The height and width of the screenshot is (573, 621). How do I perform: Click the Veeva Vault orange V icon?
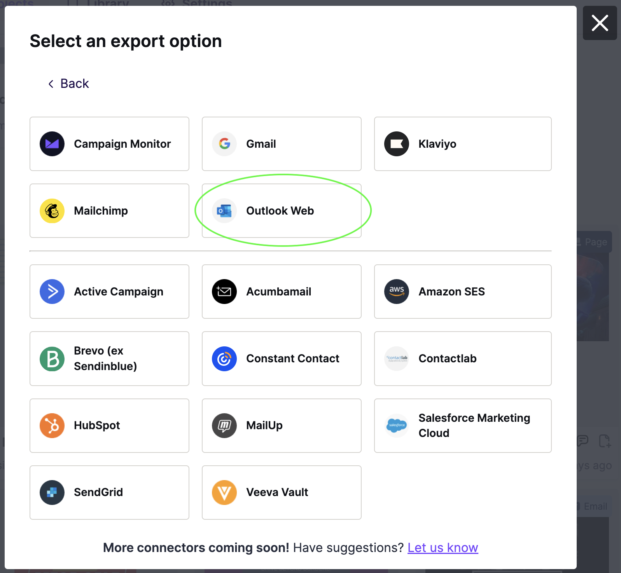[x=224, y=492]
